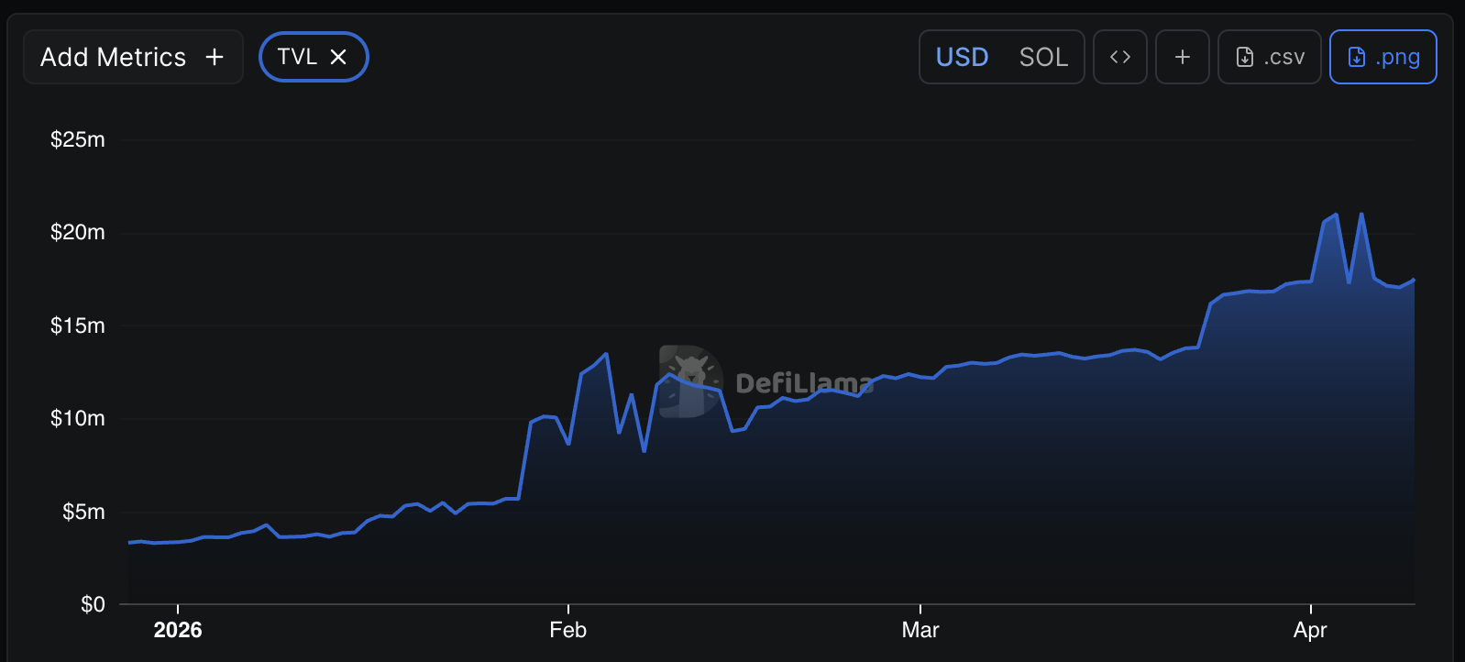Click the 2026 label on the time axis
Screen dimensions: 1465x662
pos(178,630)
